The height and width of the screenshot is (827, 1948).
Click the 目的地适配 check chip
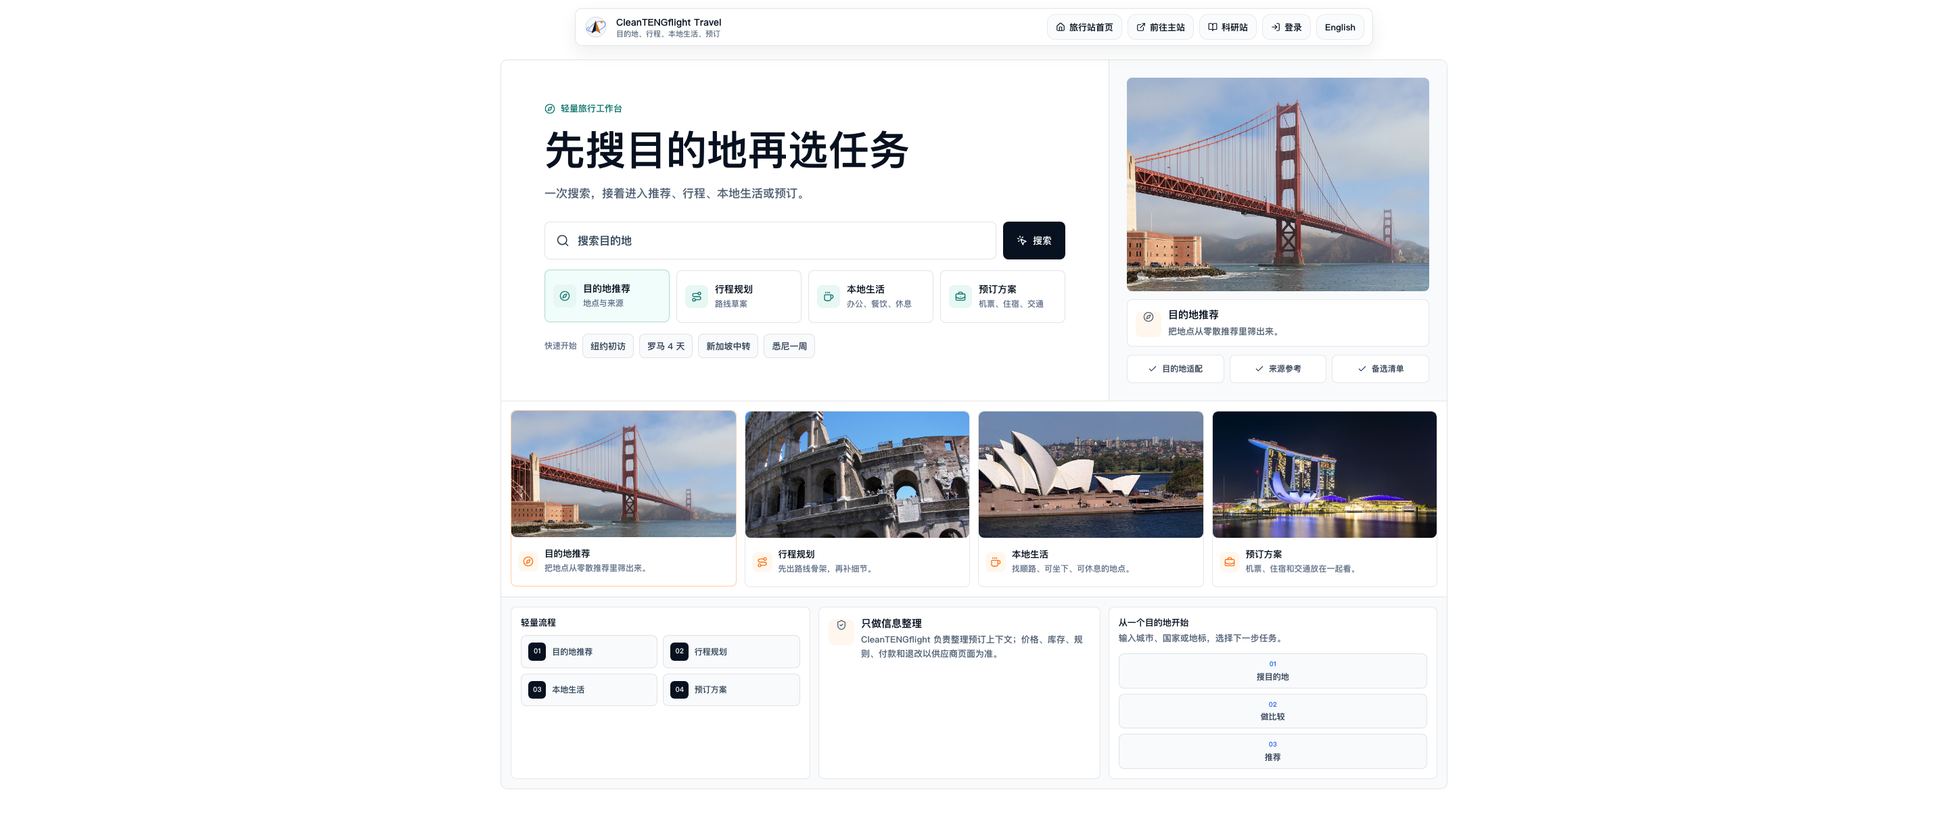tap(1174, 368)
